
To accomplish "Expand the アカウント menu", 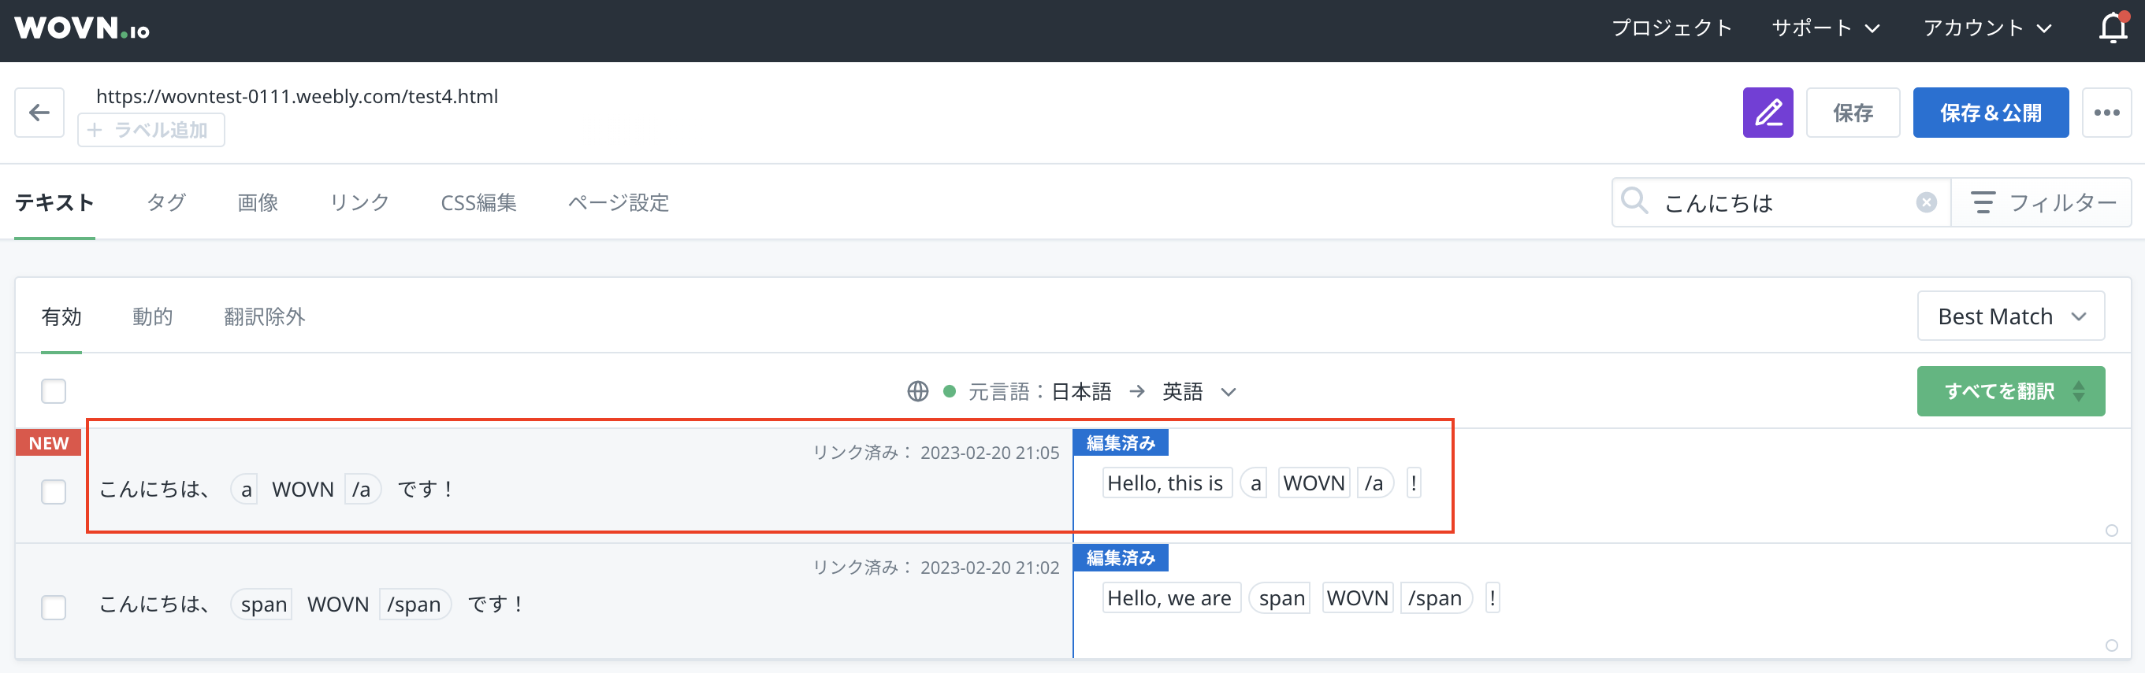I will coord(1987,28).
